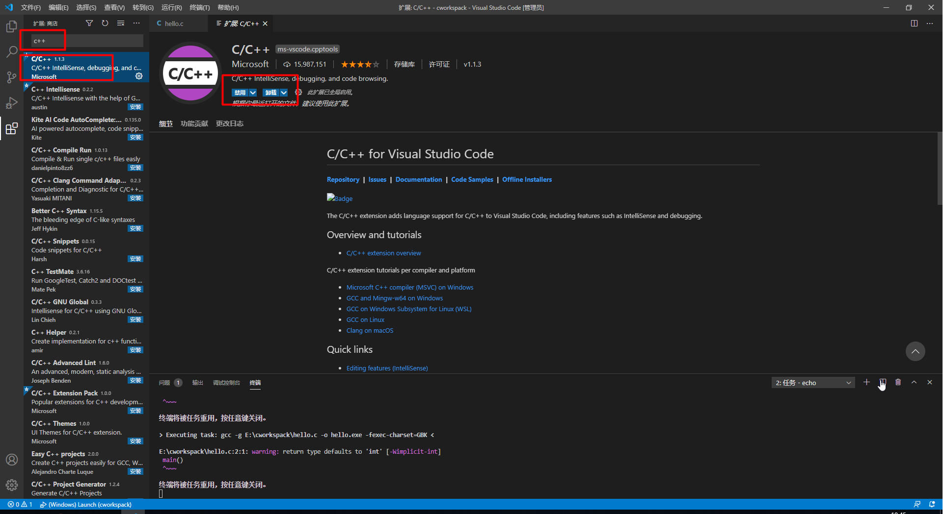Image resolution: width=943 pixels, height=514 pixels.
Task: Expand the 禁用 dropdown arrow
Action: [253, 93]
